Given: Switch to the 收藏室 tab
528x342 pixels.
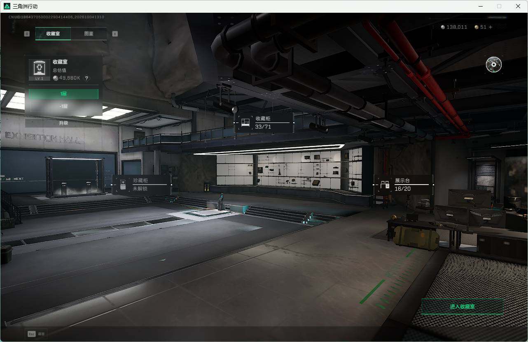Looking at the screenshot, I should pos(53,34).
